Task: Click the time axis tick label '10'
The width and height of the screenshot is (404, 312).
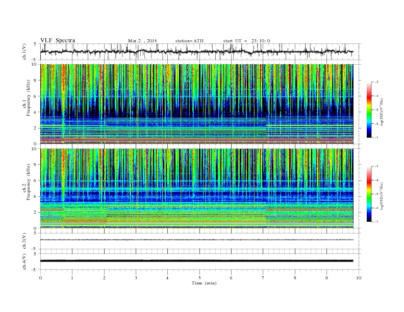Action: [x=359, y=278]
